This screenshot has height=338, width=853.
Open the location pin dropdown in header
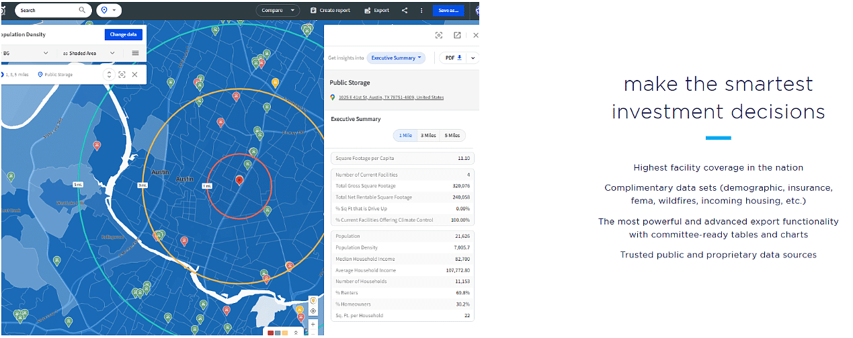click(109, 10)
